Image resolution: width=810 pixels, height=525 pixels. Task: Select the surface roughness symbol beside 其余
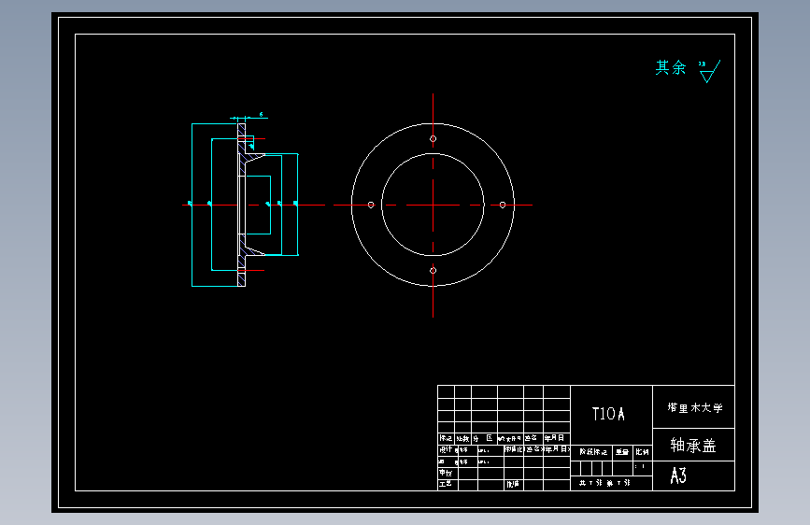(x=710, y=71)
